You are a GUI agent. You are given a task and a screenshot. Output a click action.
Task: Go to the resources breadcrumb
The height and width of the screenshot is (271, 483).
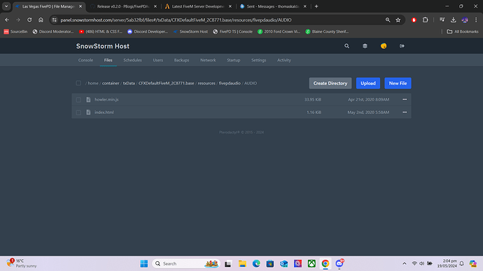tap(206, 83)
